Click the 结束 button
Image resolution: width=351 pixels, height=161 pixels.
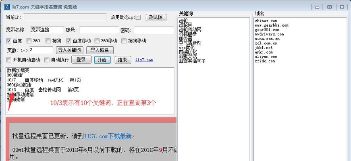tap(123, 60)
